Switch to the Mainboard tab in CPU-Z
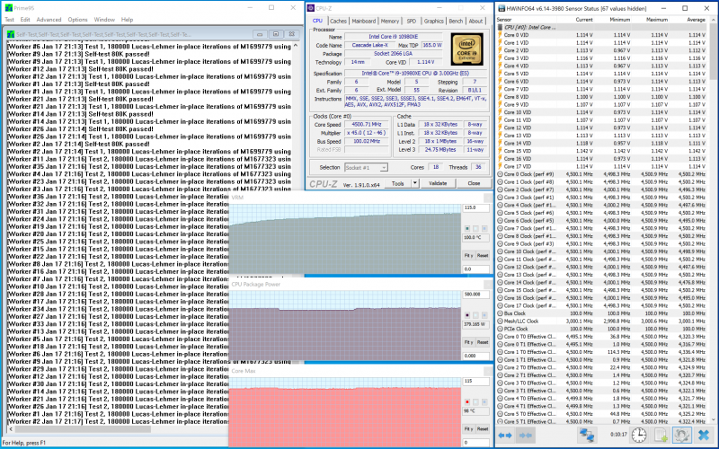This screenshot has height=449, width=719. (x=364, y=21)
